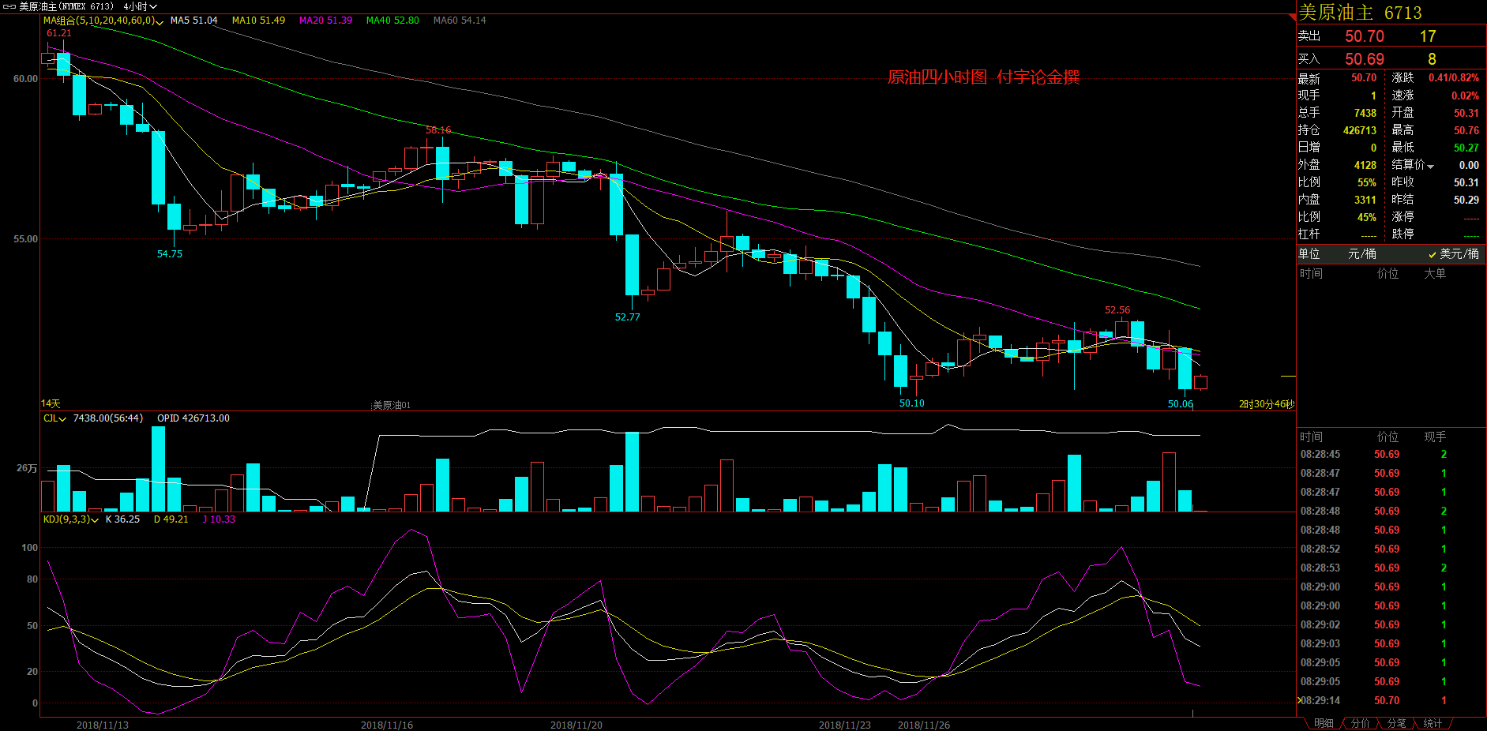This screenshot has width=1487, height=731.
Task: Click the 2018/11/26 date marker
Action: click(924, 725)
